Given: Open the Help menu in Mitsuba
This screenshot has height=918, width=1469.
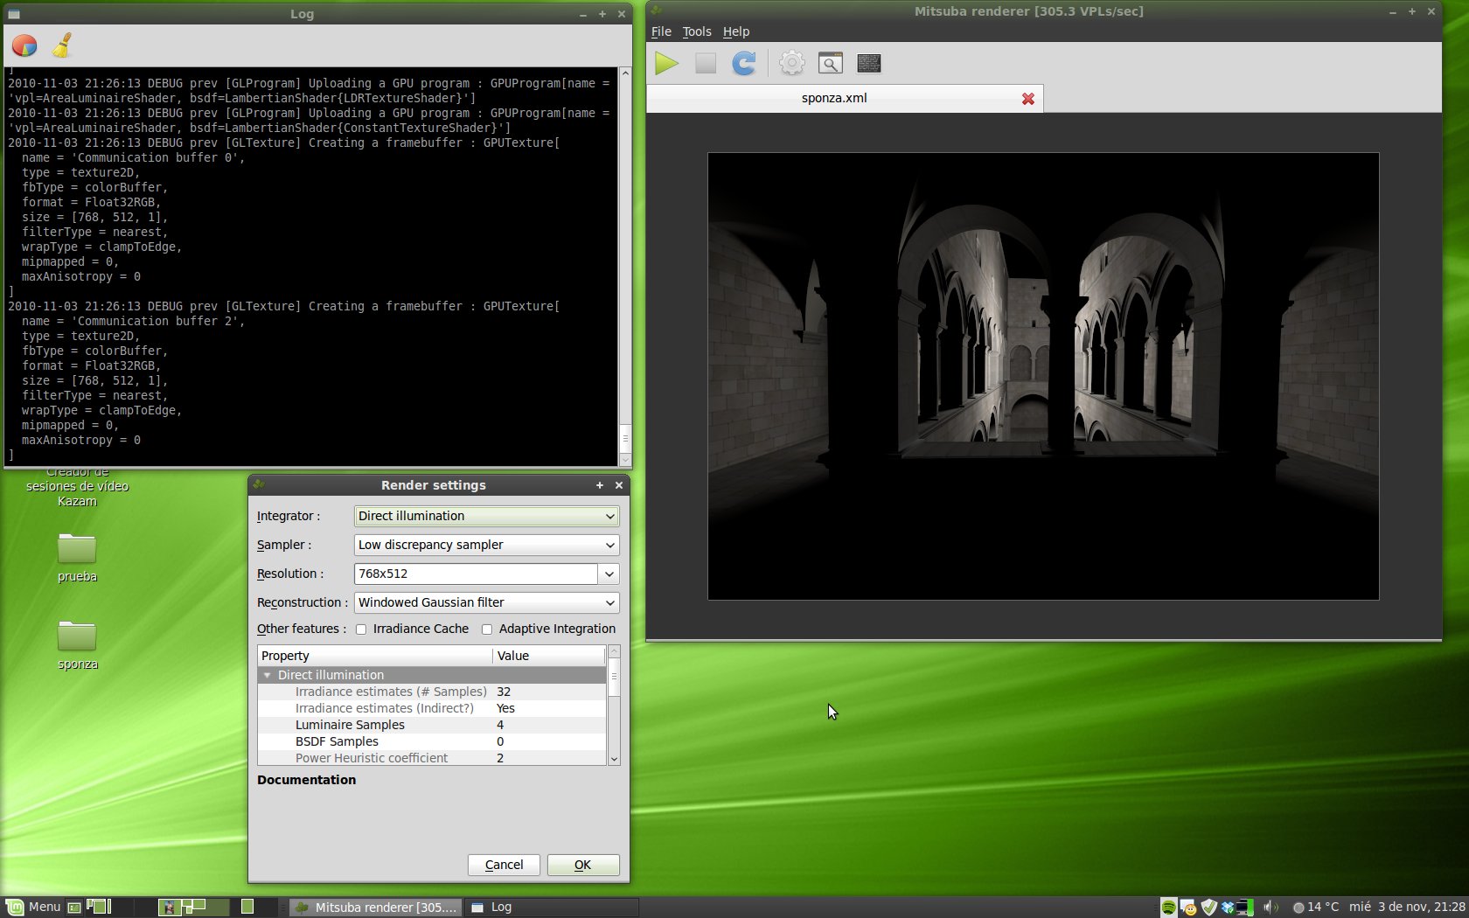Looking at the screenshot, I should point(736,31).
